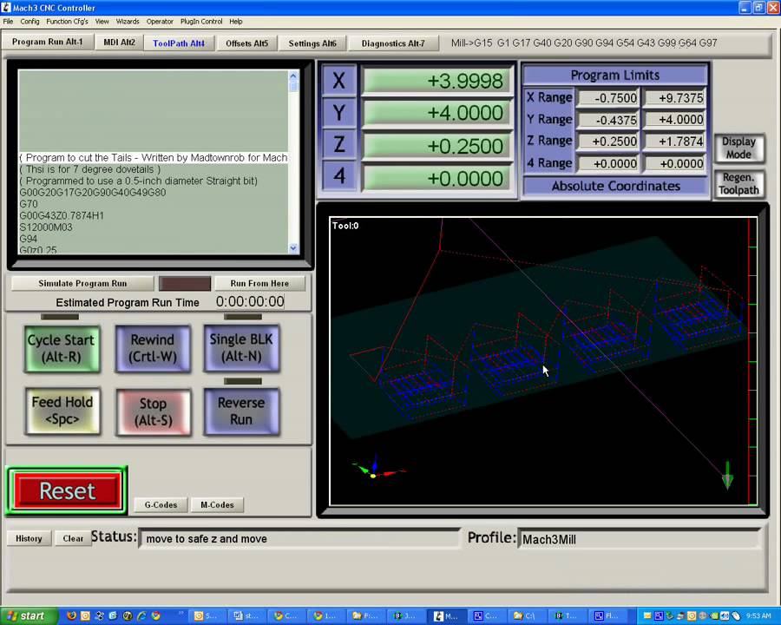Switch to taskbar folder item Fi...
The image size is (781, 625).
point(364,616)
